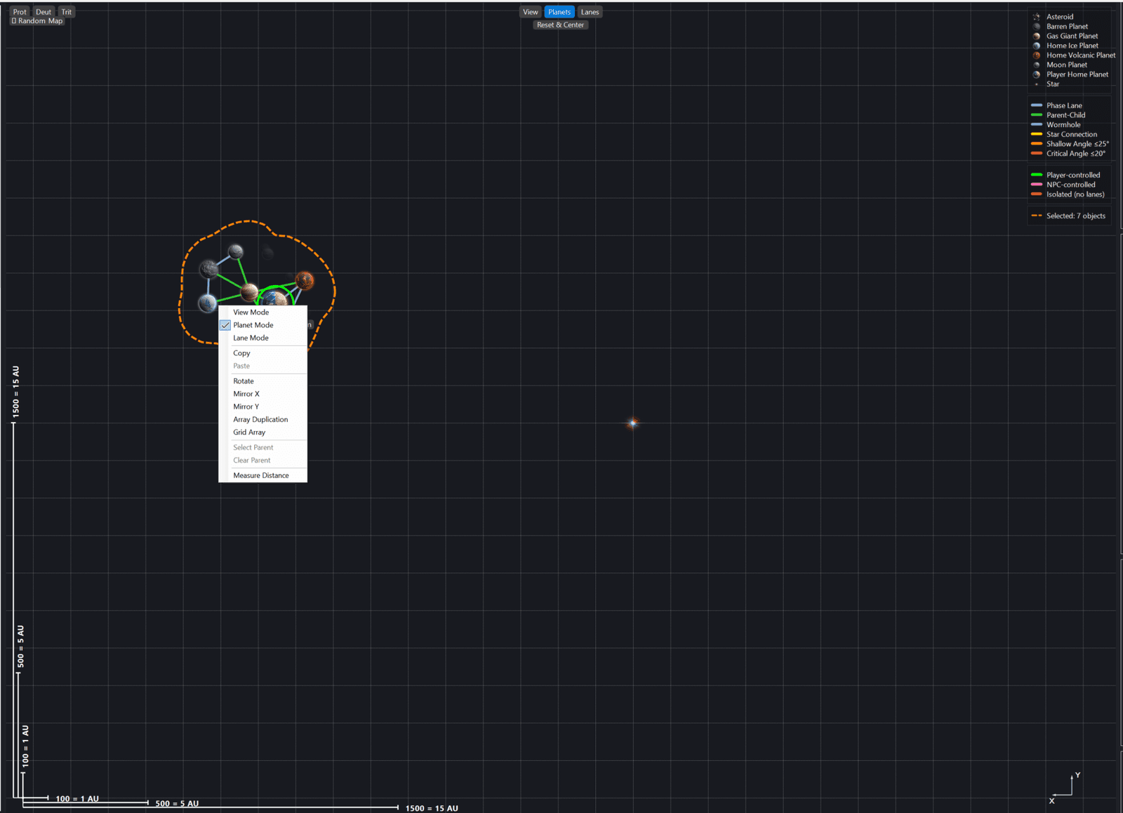
Task: Select the larger dark barren planet in cluster
Action: (x=209, y=268)
